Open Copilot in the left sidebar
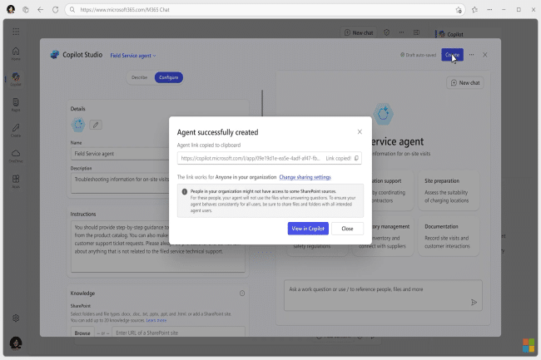 (x=16, y=79)
